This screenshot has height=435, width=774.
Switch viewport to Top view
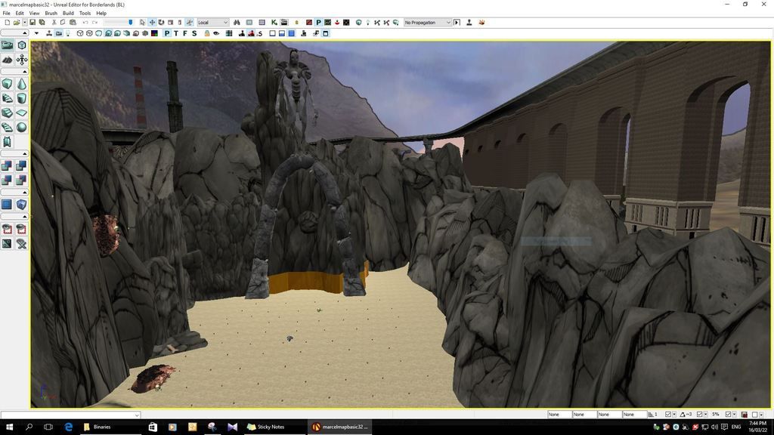coord(176,33)
